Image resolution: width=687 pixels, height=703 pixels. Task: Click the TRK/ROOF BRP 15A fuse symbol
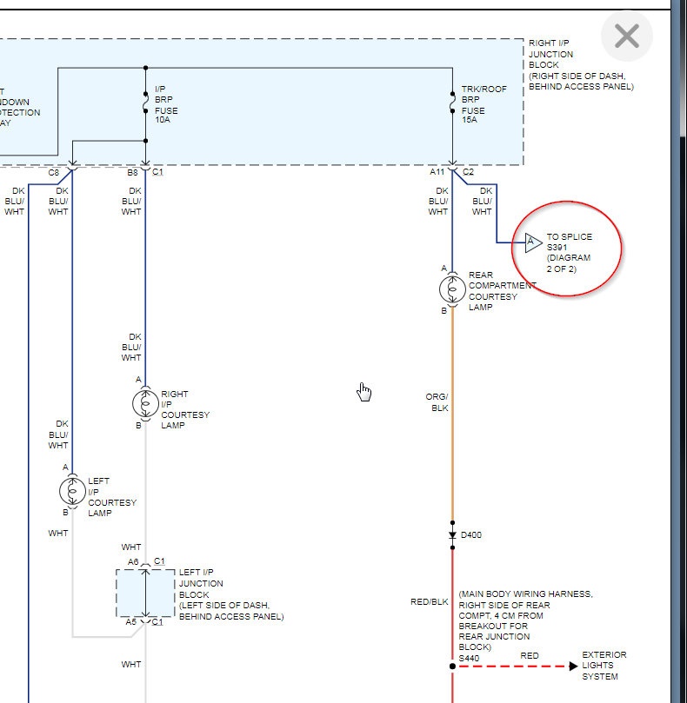[x=452, y=103]
